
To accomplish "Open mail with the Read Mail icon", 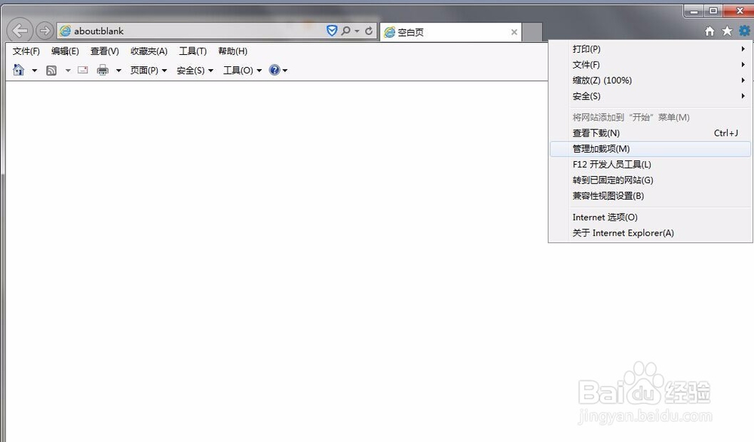I will tap(81, 69).
